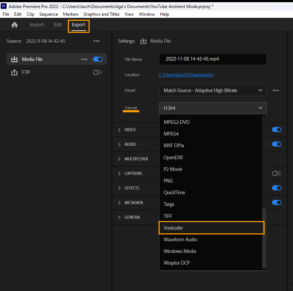
Task: Select P2 Movie format
Action: (211, 169)
